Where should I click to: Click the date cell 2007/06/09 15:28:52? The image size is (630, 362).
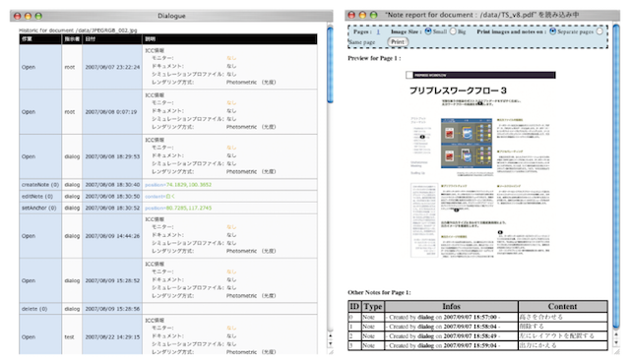[112, 280]
